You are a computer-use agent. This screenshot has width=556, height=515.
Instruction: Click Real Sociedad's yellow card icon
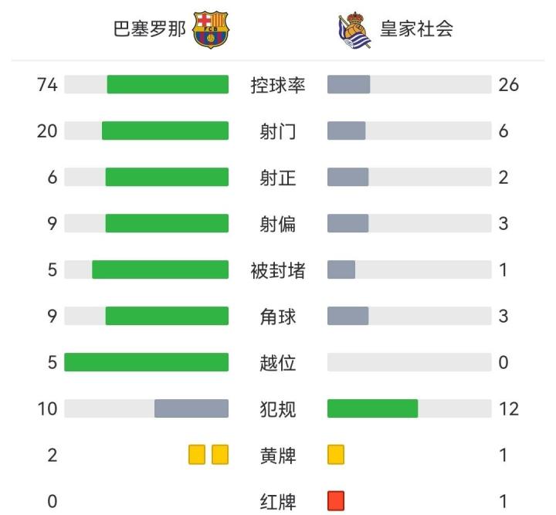pos(336,455)
